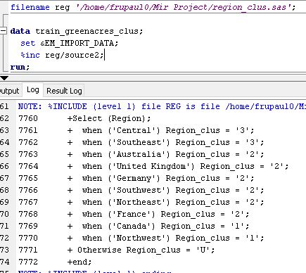Click log line with 'Canada' region
The width and height of the screenshot is (306, 273).
pyautogui.click(x=158, y=226)
